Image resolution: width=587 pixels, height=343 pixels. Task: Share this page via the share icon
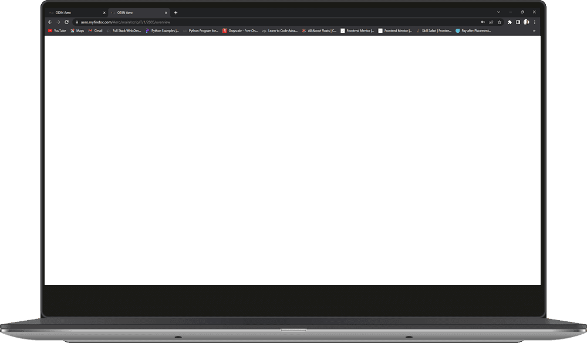pos(491,22)
